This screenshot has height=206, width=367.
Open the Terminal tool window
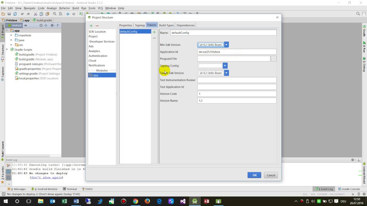(70, 189)
